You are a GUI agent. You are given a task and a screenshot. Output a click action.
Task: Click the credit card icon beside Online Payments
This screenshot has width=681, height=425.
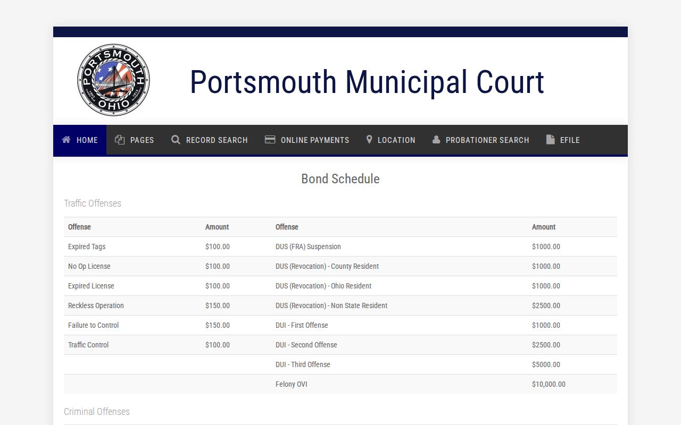[x=270, y=140]
